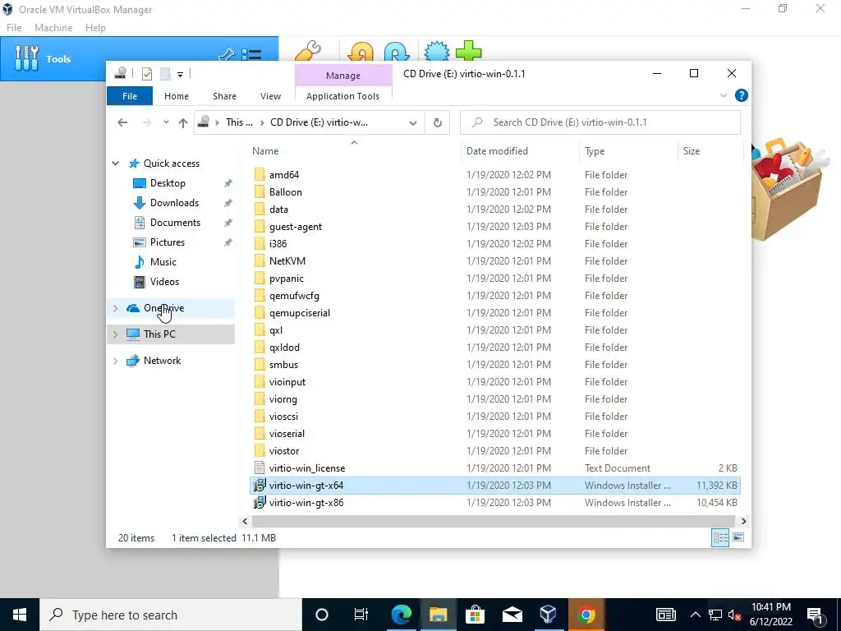Viewport: 841px width, 631px height.
Task: Open Windows Start menu
Action: 20,615
